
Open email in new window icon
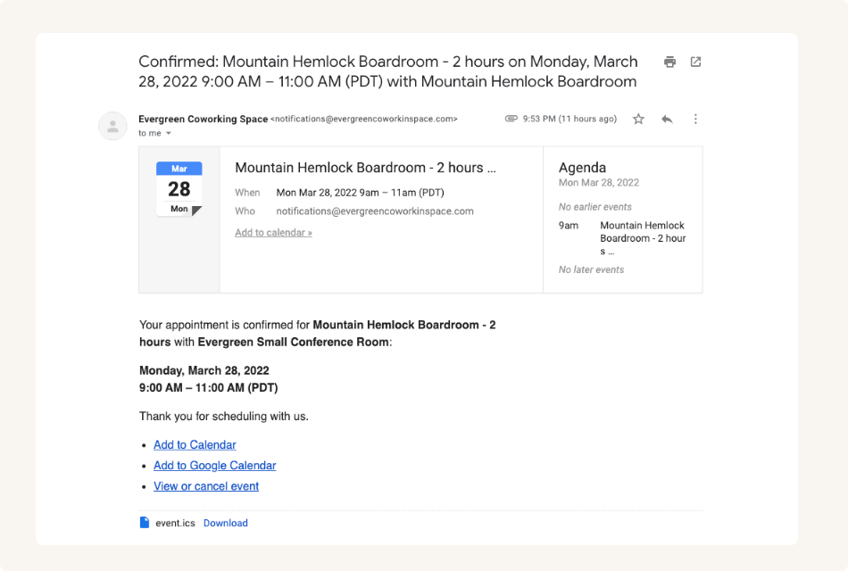[x=695, y=62]
